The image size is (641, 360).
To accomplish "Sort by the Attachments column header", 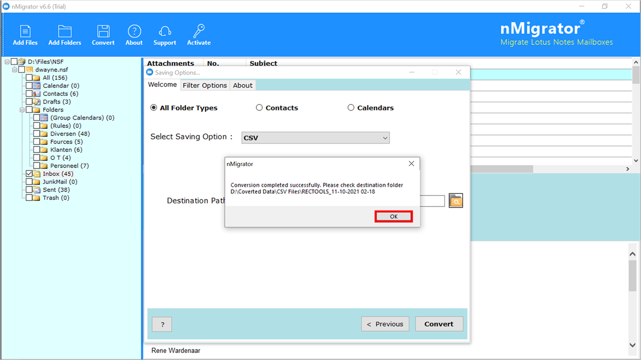I will pos(171,63).
